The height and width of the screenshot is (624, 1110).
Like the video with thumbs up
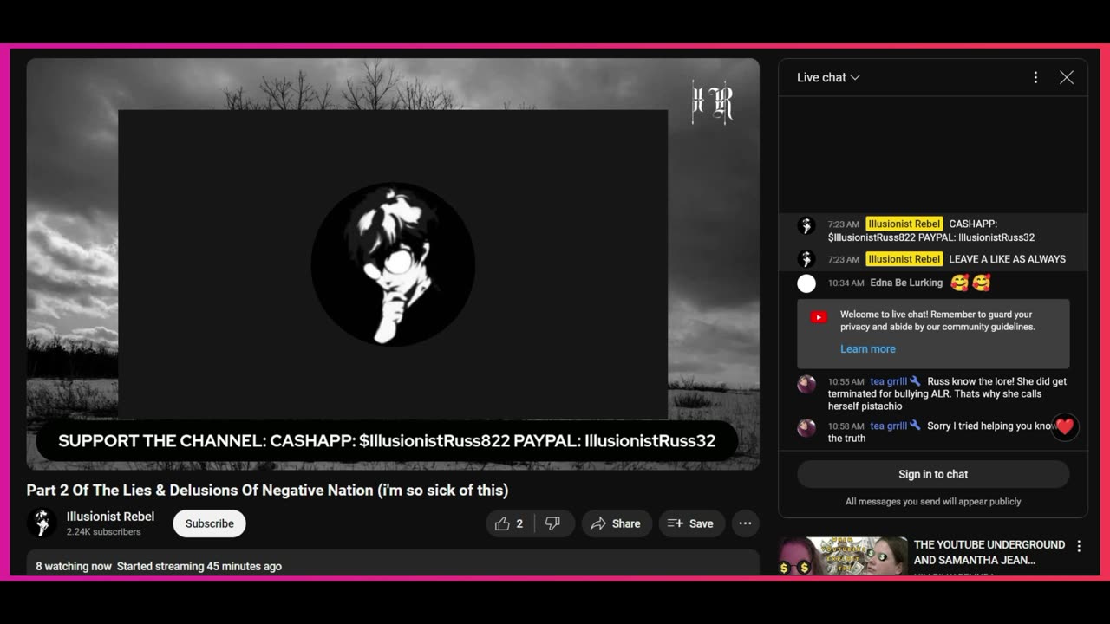pyautogui.click(x=509, y=523)
